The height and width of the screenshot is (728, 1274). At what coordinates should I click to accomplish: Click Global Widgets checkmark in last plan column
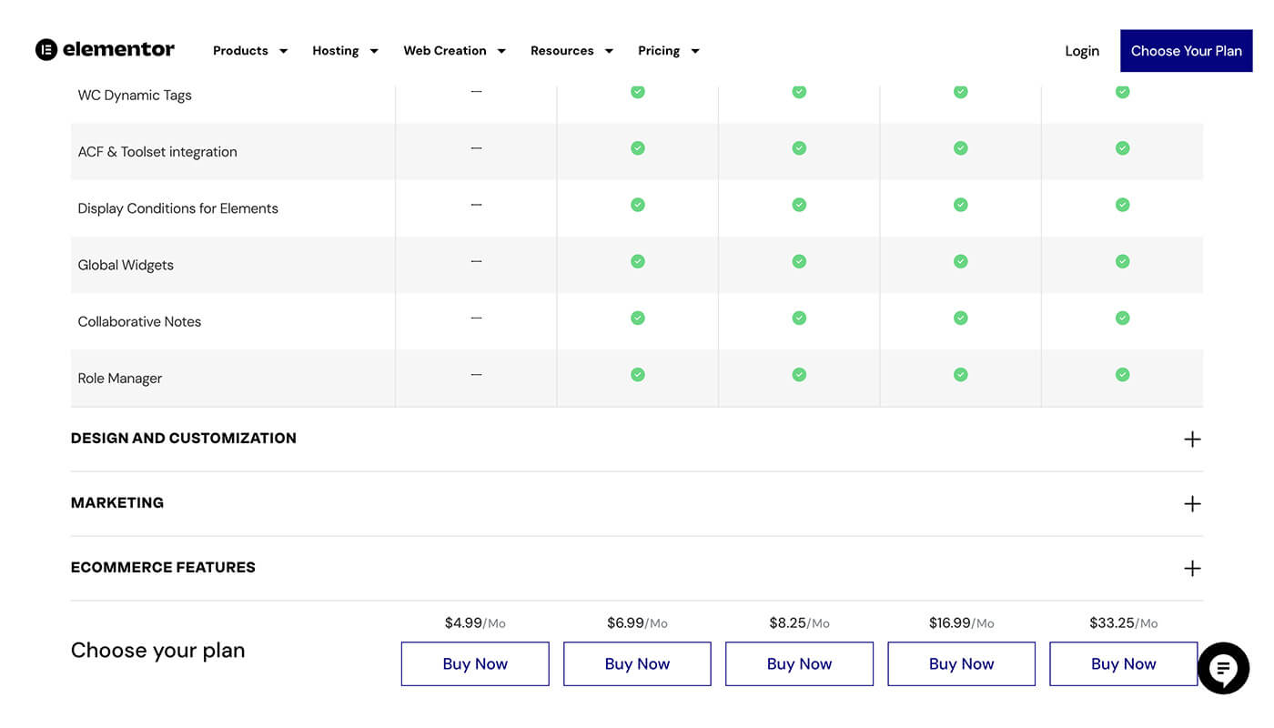(1123, 261)
